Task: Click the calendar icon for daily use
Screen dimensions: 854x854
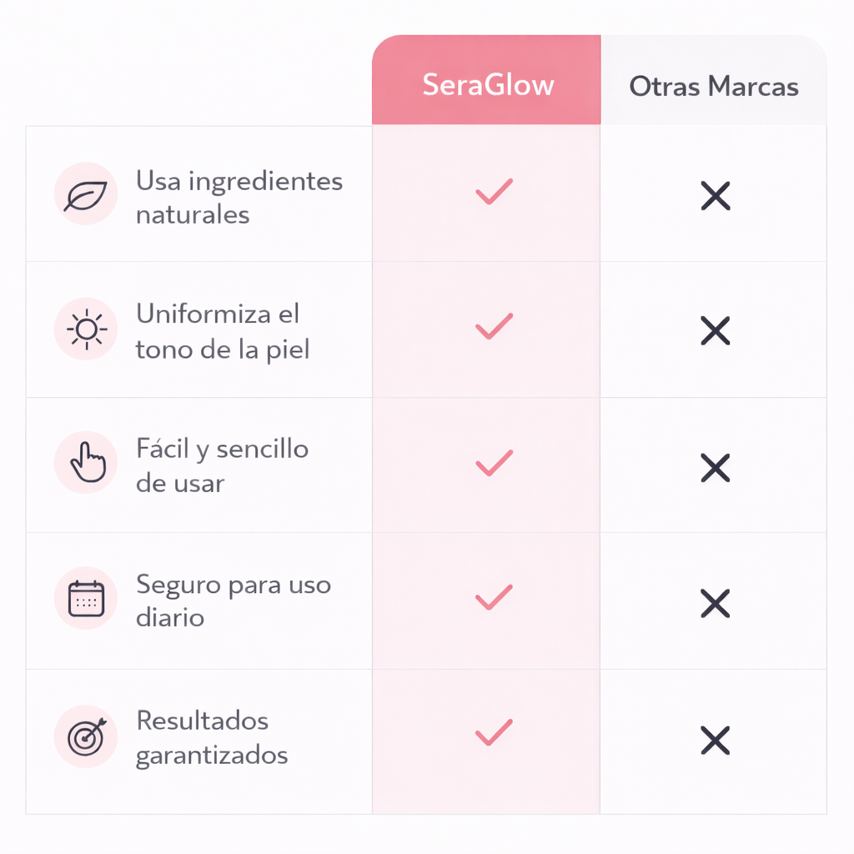Action: point(86,599)
